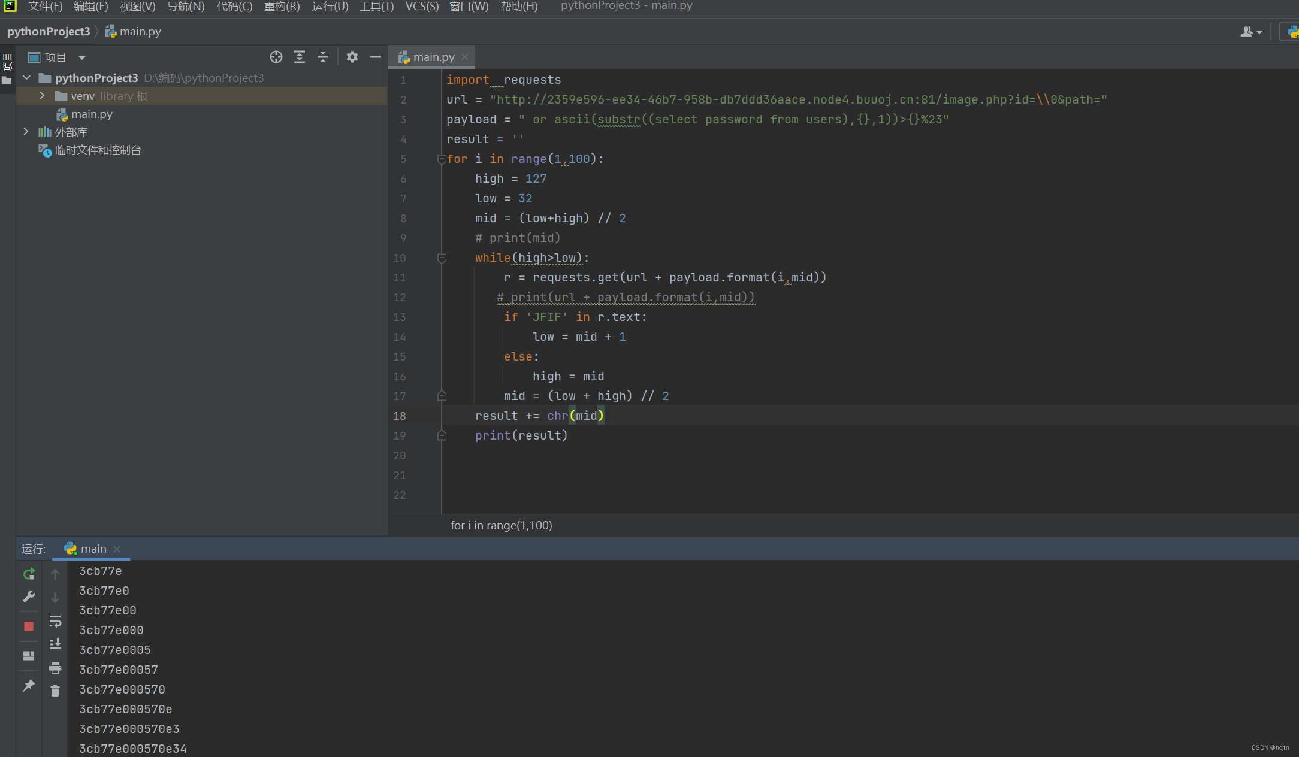Click the collapse all icon in project panel
The height and width of the screenshot is (757, 1299).
(x=323, y=57)
